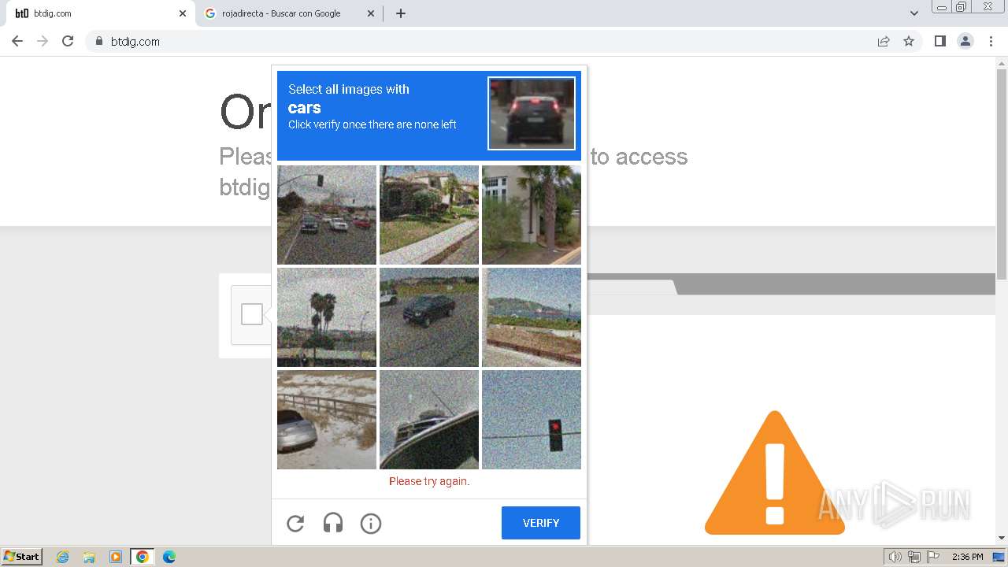View site information lock icon
Screen dimensions: 1008x567
(x=99, y=41)
